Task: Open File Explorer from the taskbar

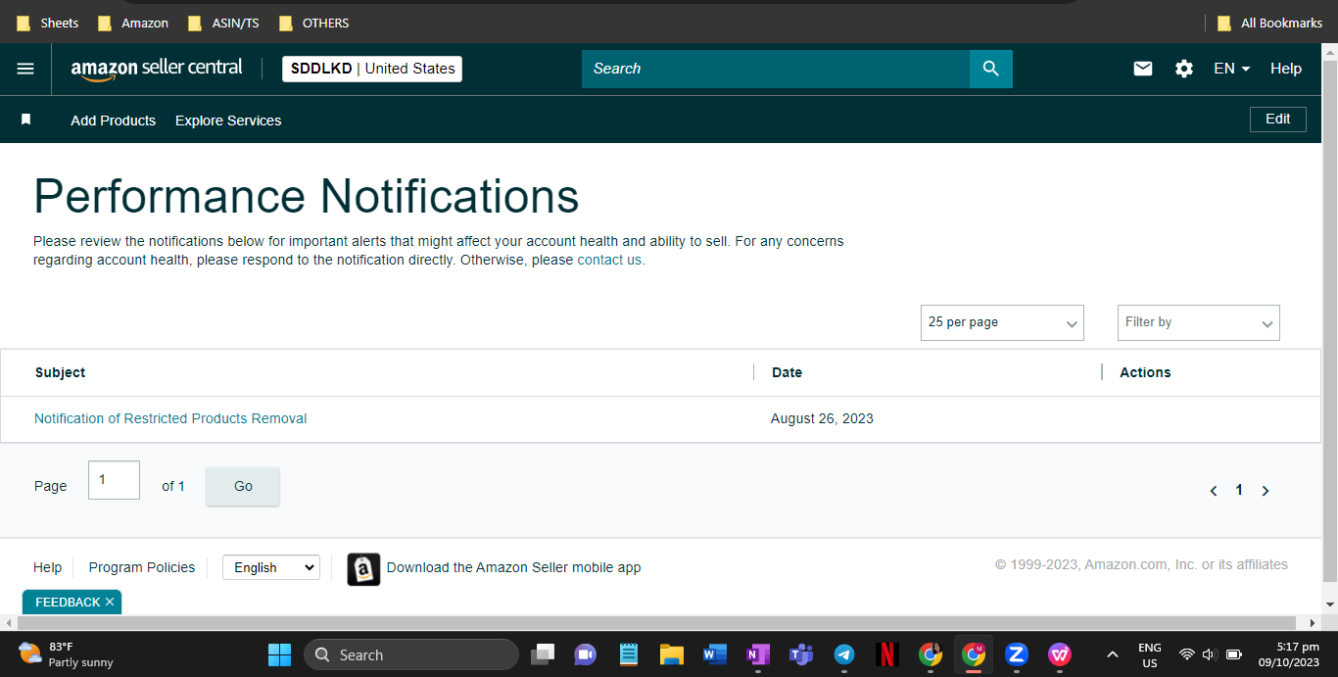Action: pos(671,654)
